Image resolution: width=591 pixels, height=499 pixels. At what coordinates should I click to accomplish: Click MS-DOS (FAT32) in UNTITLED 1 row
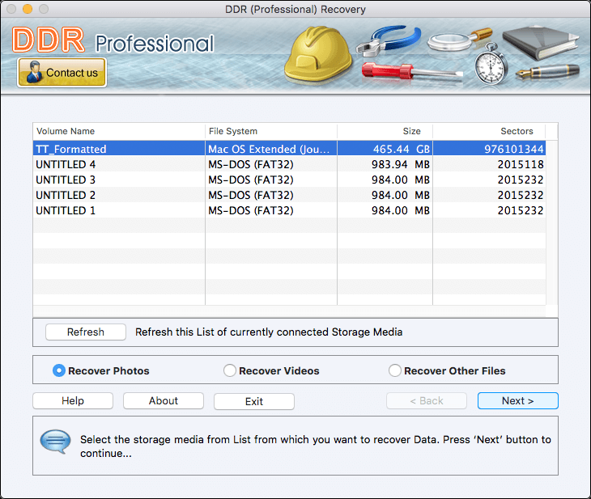click(251, 210)
